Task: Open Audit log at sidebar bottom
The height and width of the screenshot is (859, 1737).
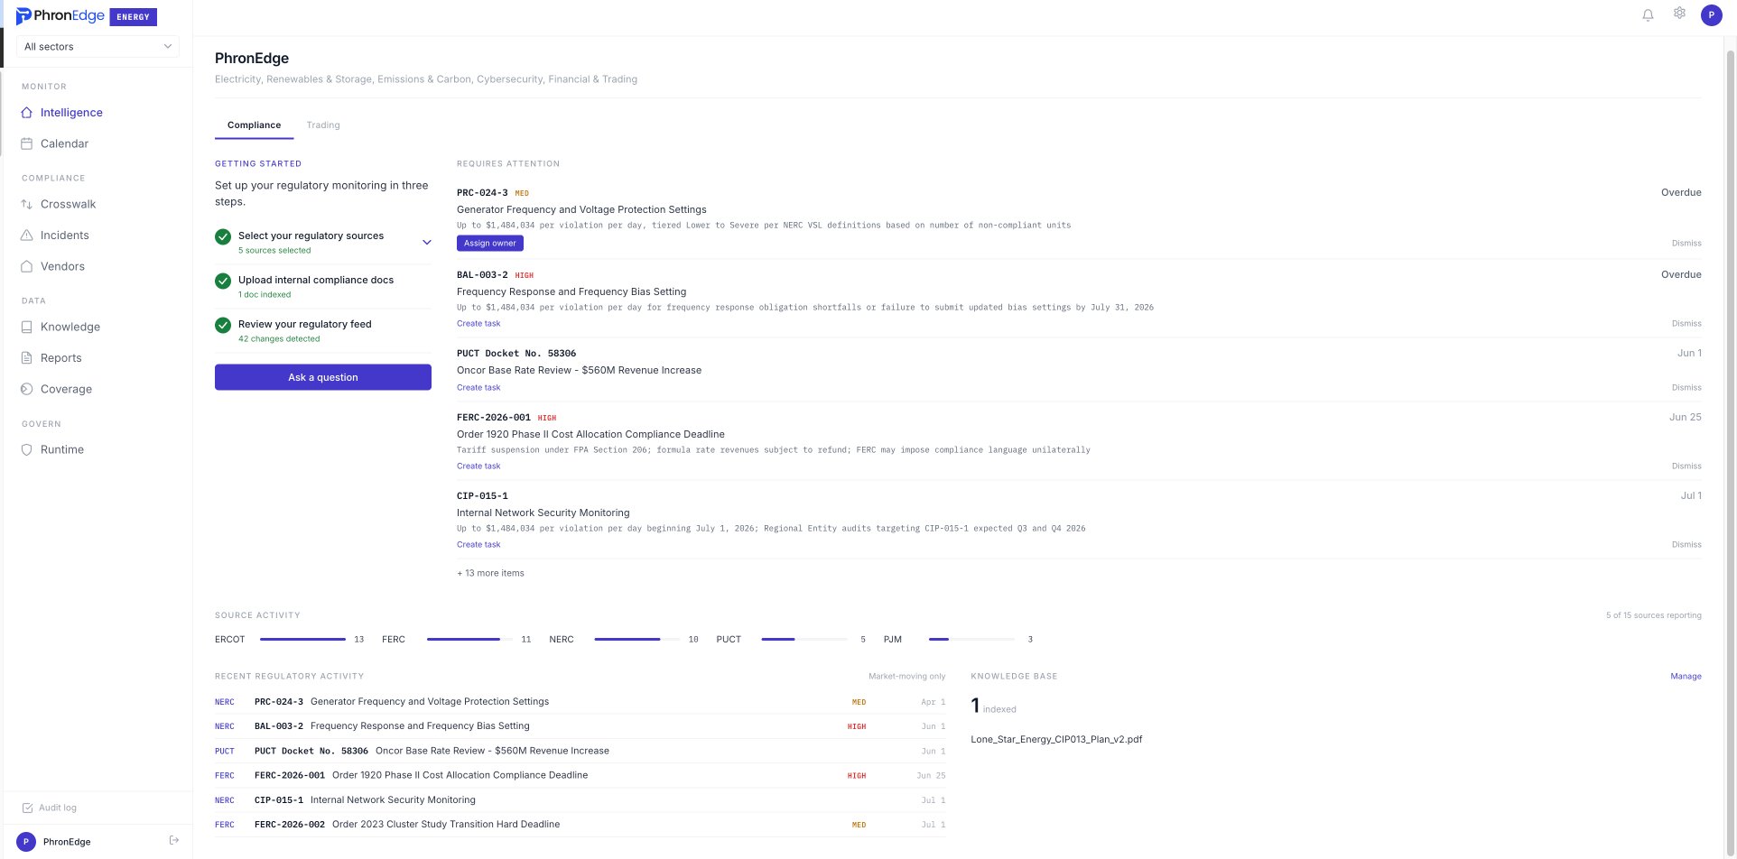Action: 50,808
